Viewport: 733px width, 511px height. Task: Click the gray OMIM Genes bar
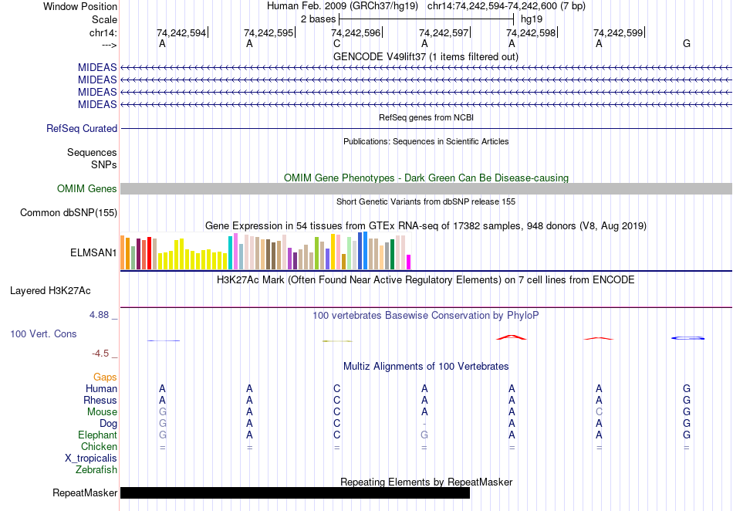click(427, 188)
